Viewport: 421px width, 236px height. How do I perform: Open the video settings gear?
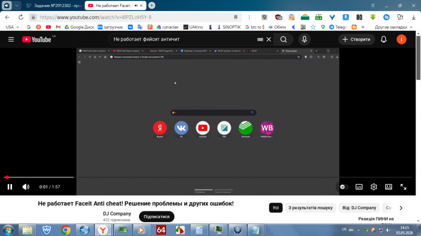[x=374, y=187]
